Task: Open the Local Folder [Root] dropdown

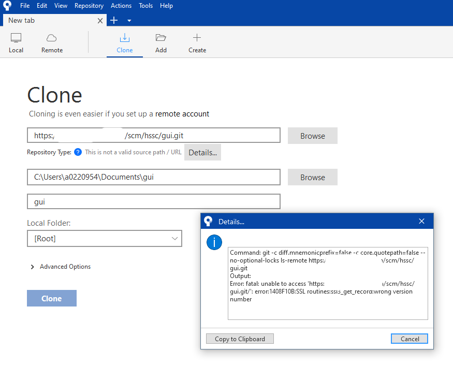Action: pos(105,239)
